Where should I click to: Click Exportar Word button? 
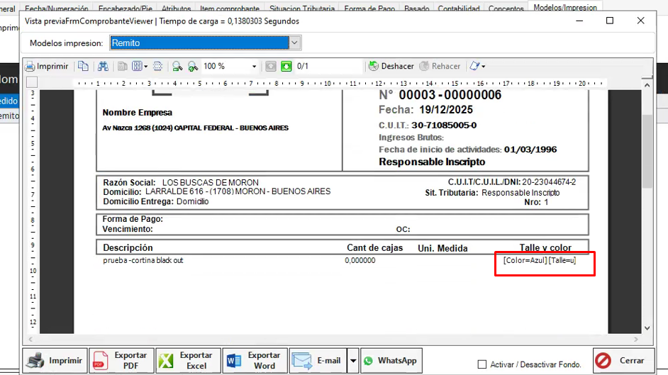(255, 361)
